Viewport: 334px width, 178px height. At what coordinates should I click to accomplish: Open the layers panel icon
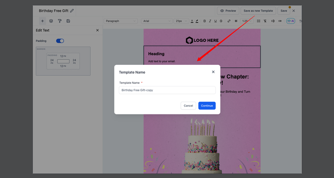51,21
